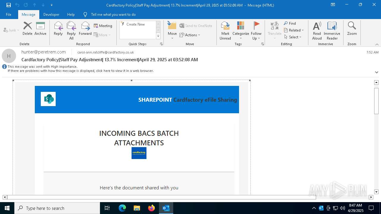Image resolution: width=381 pixels, height=214 pixels.
Task: Click the INCOMING BACS BATCH ATTACHMENTS heading
Action: (x=139, y=138)
